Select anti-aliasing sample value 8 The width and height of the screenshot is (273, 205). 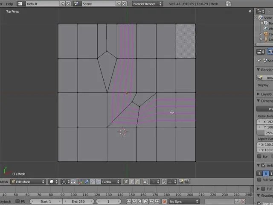(266, 173)
